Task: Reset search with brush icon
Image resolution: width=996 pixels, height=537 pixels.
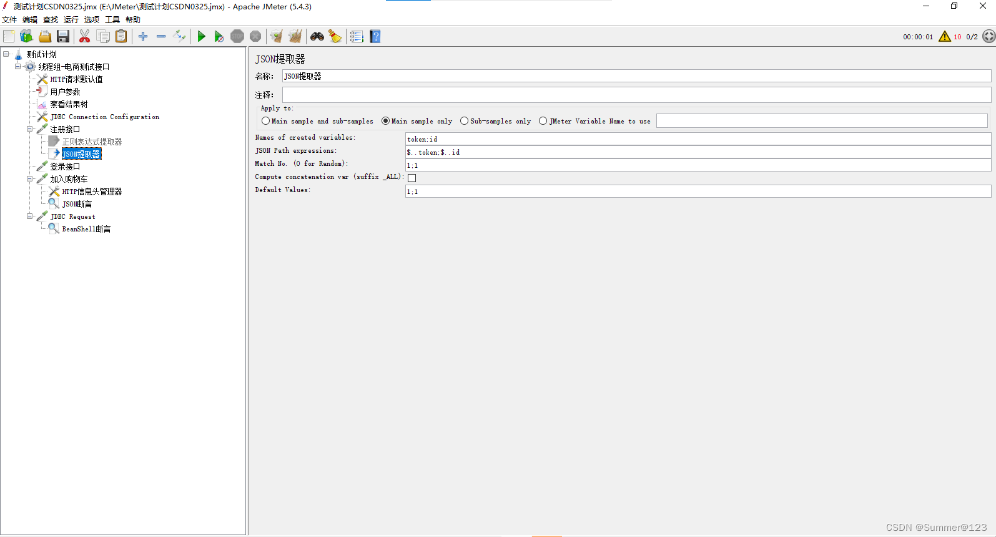Action: [335, 36]
